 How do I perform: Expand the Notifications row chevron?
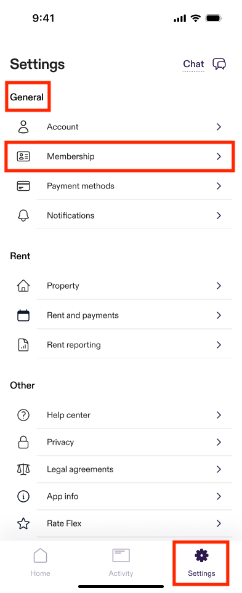click(x=219, y=216)
